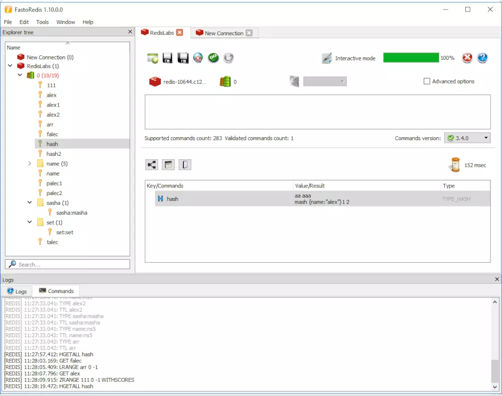Close the New Connection tab
502x396 pixels.
coord(249,33)
